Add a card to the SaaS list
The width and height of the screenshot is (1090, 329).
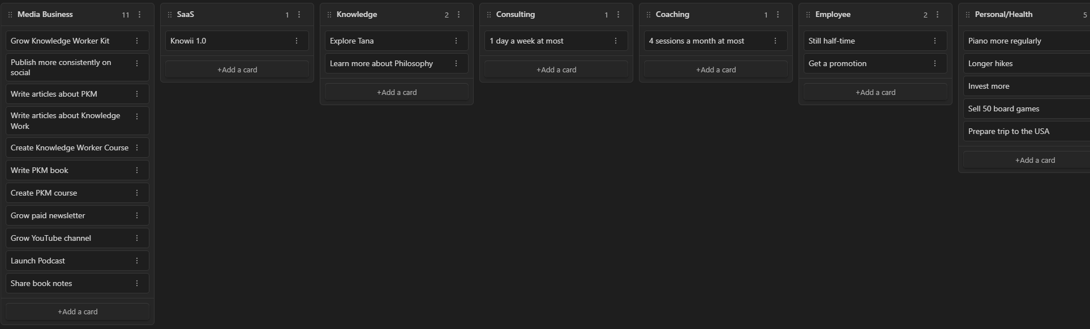point(237,70)
